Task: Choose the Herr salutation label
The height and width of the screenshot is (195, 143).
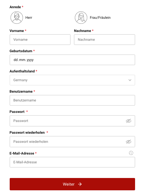Action: (x=29, y=18)
